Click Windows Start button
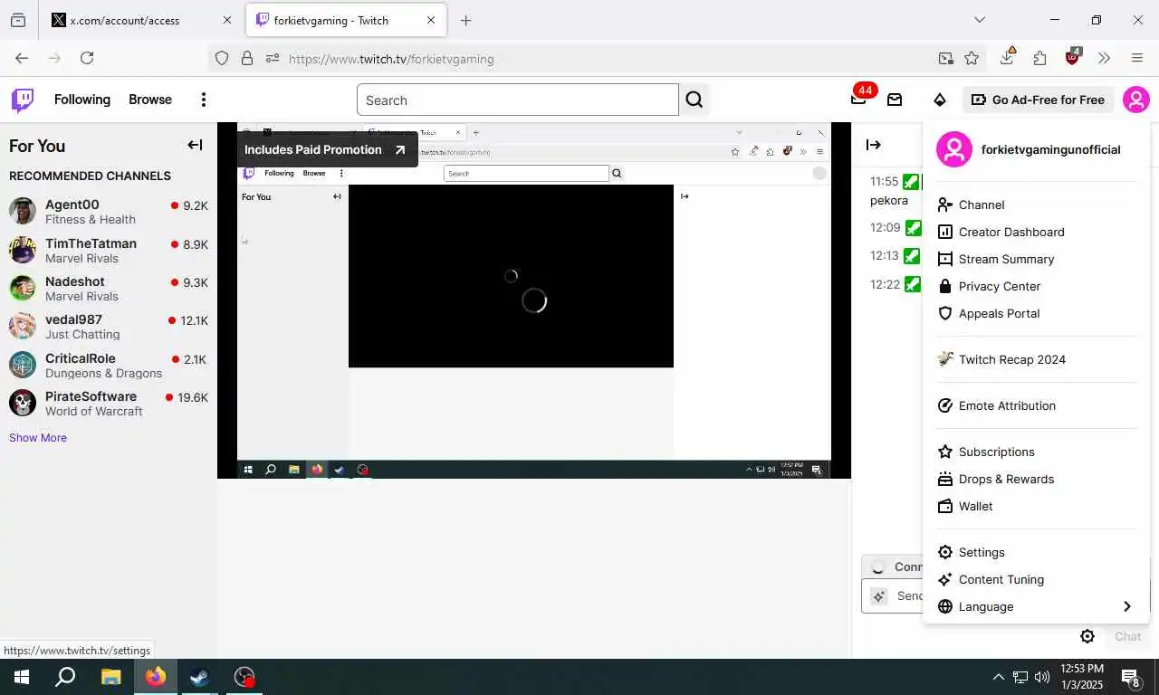1159x695 pixels. 21,677
